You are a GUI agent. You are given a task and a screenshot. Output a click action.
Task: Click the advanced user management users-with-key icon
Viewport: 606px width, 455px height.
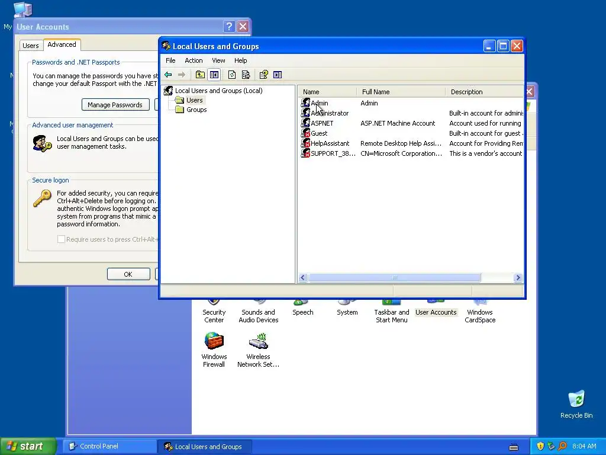[42, 143]
